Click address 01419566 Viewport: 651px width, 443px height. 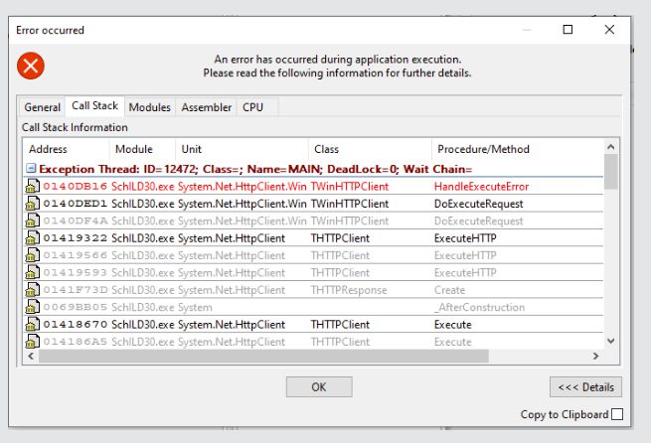click(x=76, y=255)
